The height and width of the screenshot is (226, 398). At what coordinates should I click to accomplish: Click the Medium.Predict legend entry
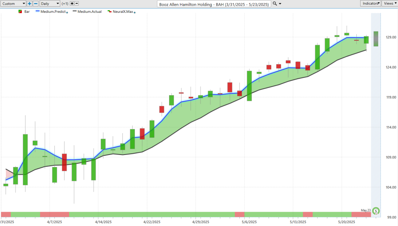coord(51,12)
